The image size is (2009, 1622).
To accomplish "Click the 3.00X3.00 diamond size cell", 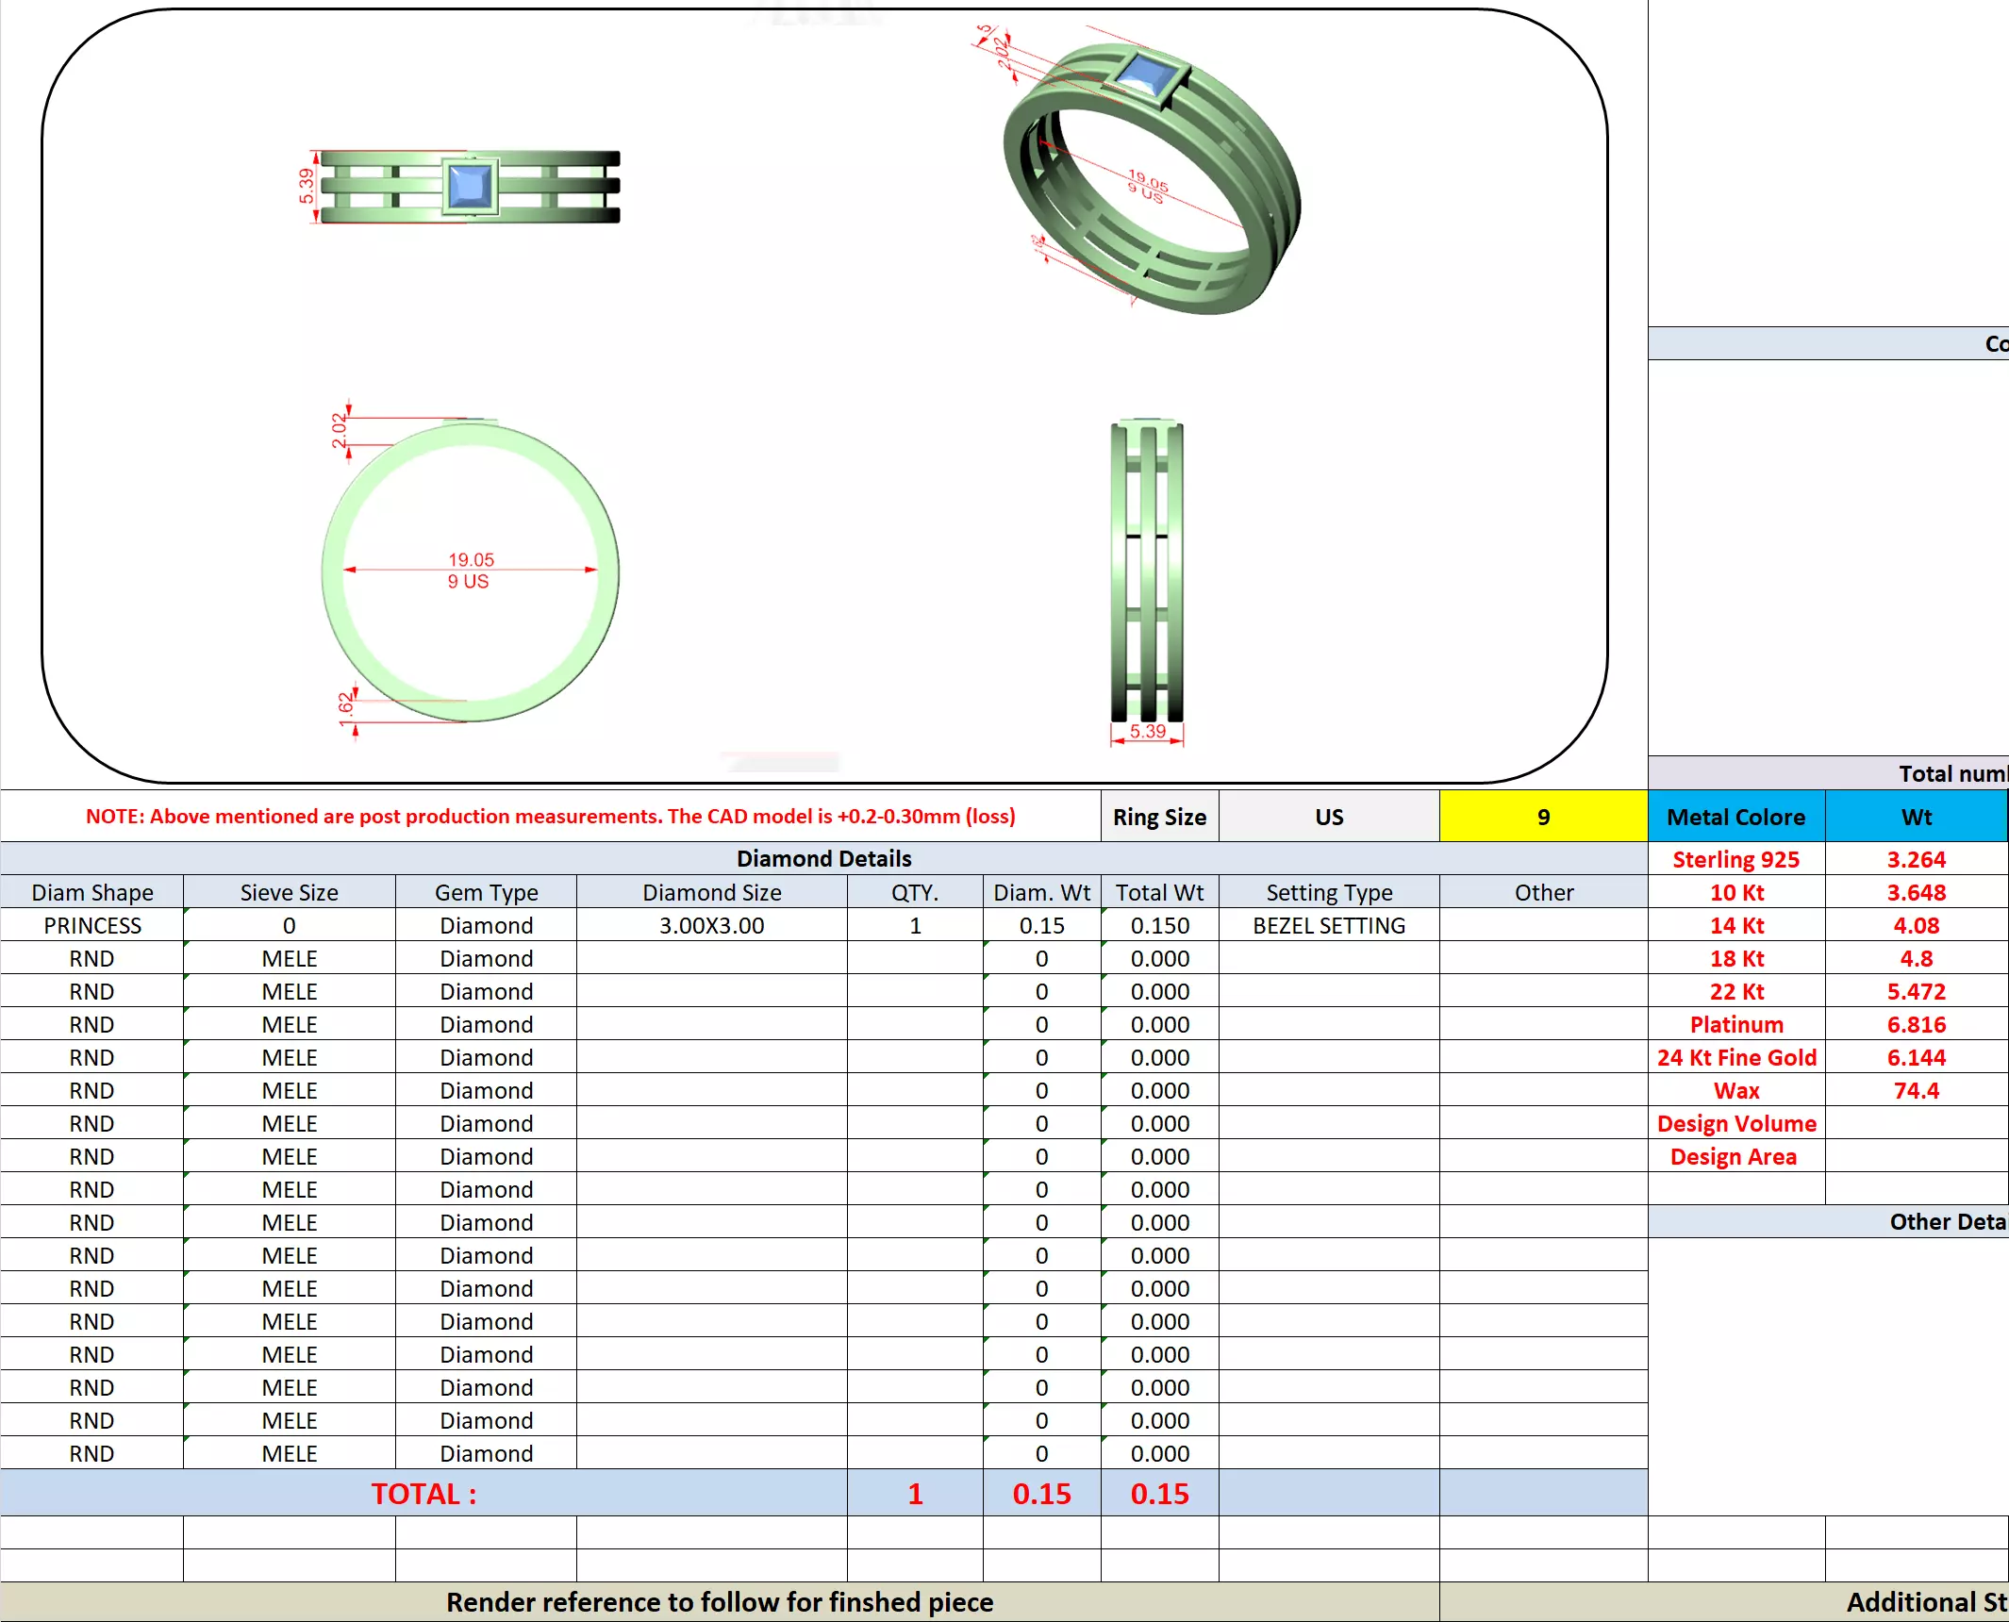I will 711,925.
